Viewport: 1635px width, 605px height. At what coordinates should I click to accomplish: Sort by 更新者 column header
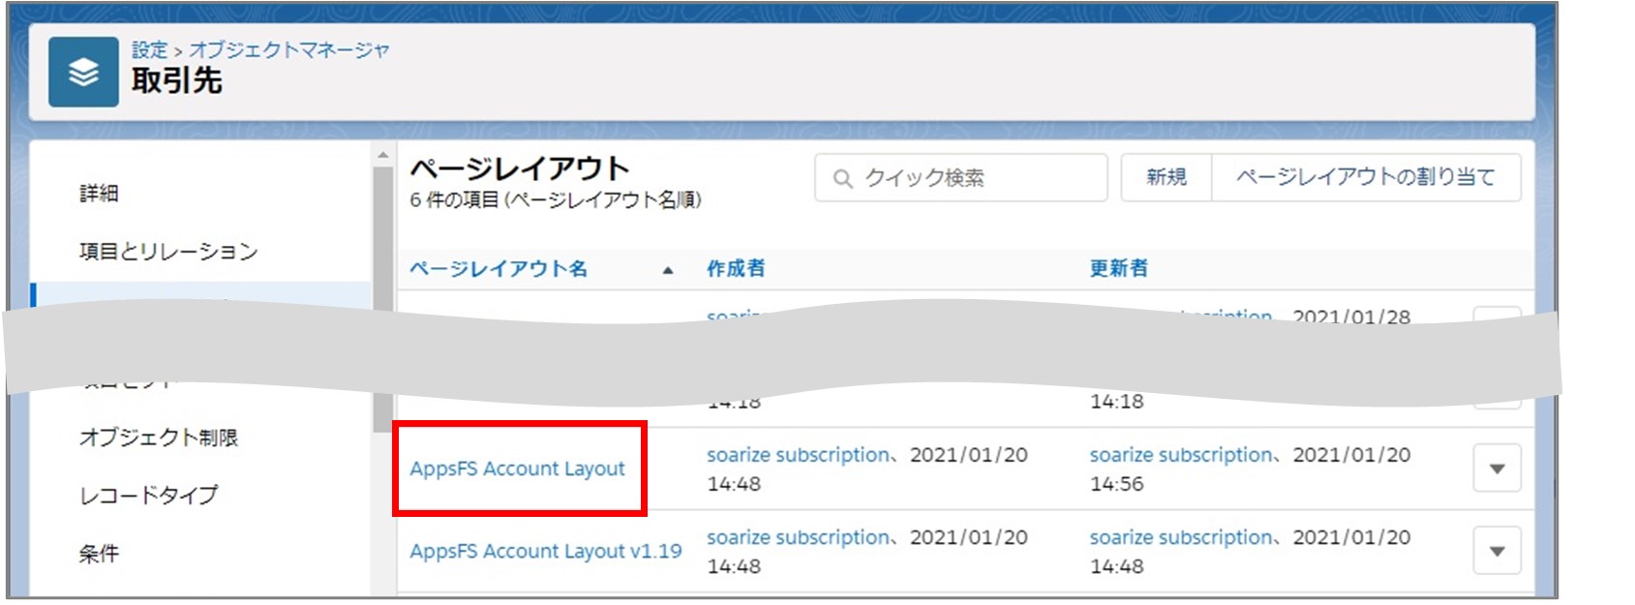1119,268
